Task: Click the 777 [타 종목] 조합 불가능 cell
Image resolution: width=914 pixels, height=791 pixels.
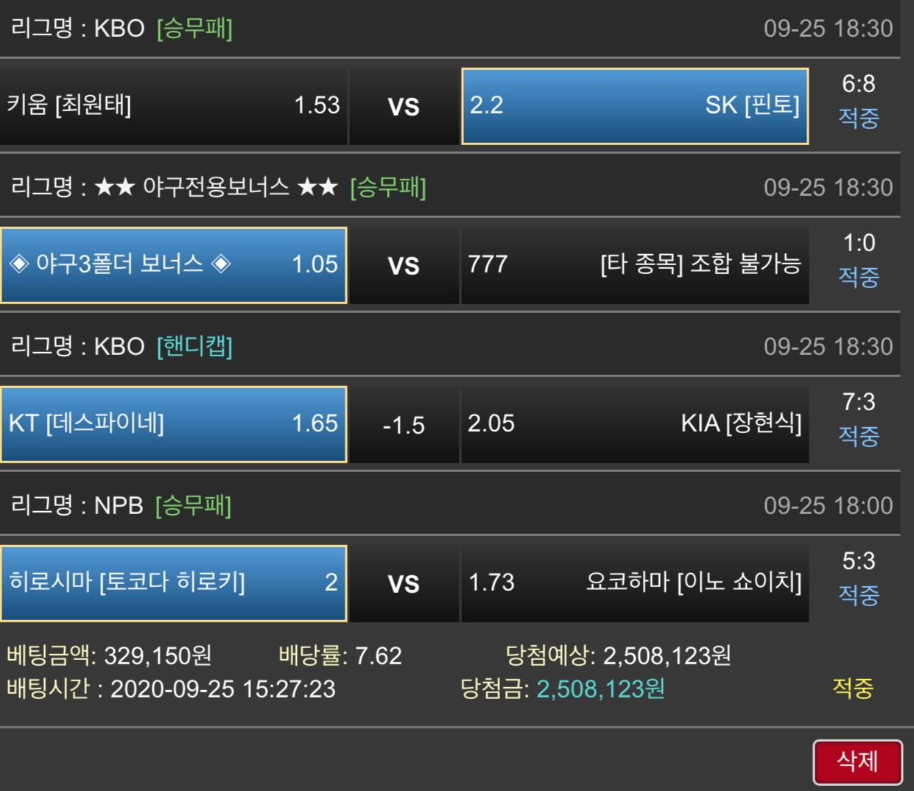Action: pos(635,265)
